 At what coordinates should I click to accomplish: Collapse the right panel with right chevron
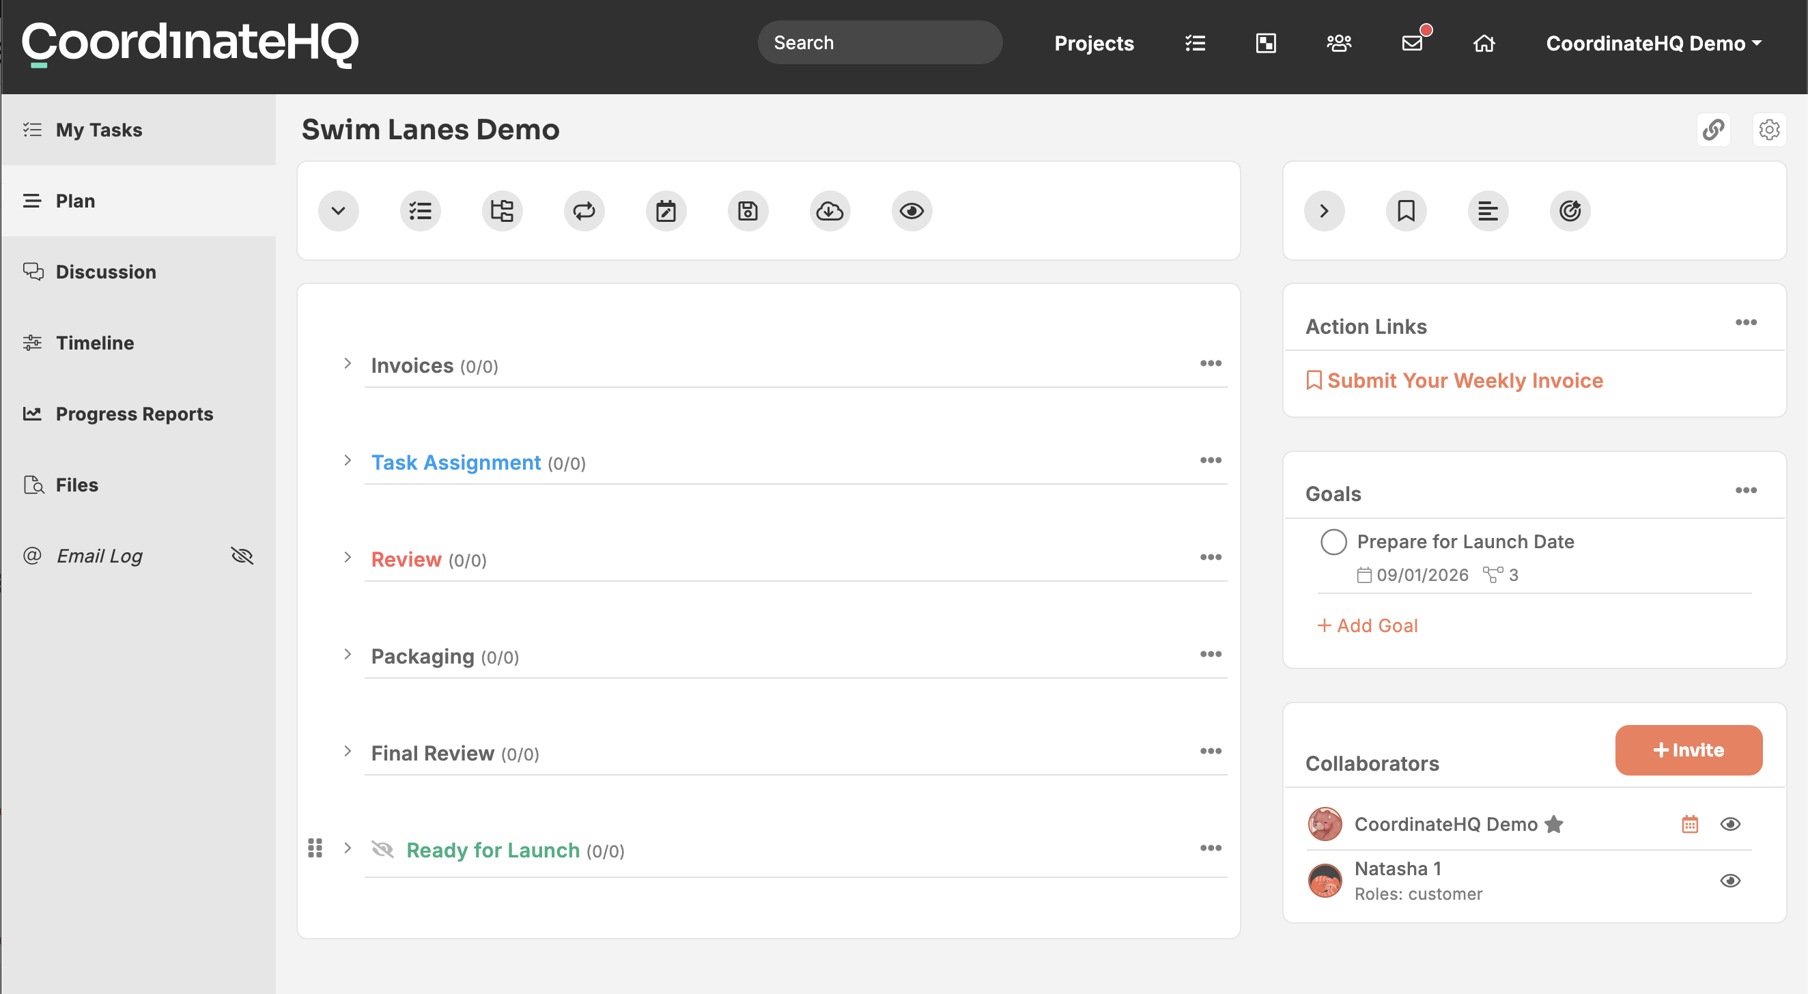[x=1325, y=210]
